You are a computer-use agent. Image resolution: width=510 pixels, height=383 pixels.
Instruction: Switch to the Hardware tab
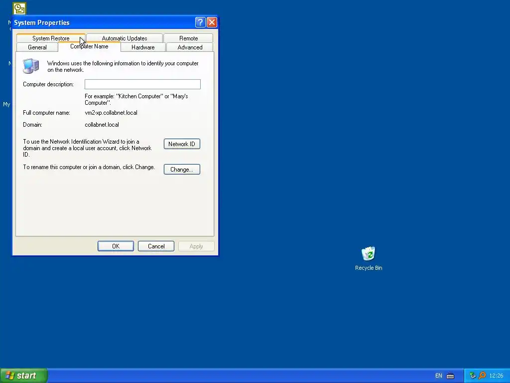143,47
